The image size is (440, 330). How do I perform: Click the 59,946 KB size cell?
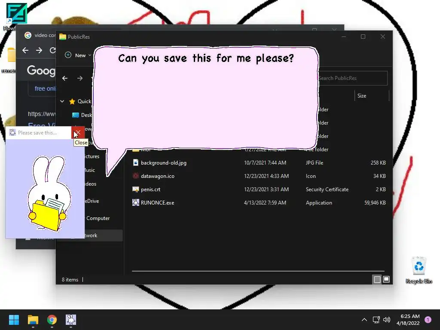point(375,203)
